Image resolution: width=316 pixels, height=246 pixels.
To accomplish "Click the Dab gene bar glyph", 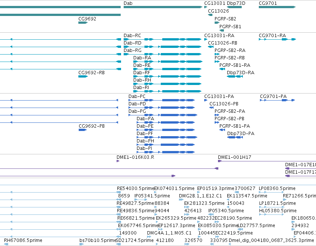I will pos(163,7).
